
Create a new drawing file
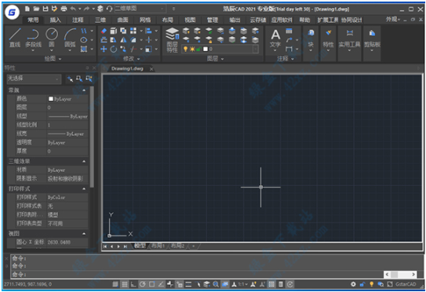27,9
